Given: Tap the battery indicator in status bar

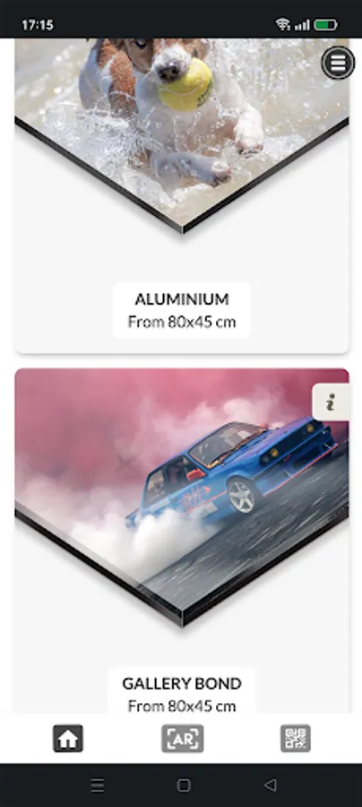Looking at the screenshot, I should coord(325,24).
